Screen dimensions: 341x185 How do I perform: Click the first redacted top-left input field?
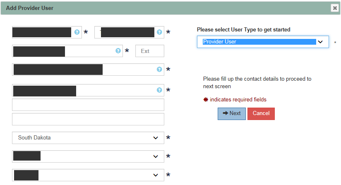pyautogui.click(x=47, y=32)
